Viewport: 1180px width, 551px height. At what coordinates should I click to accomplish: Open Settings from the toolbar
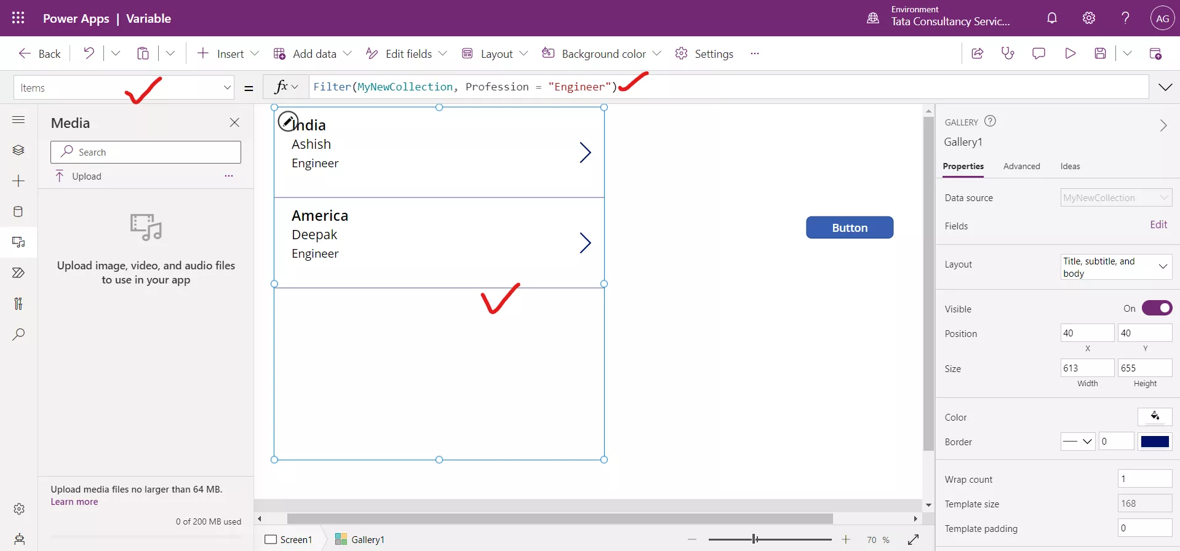pyautogui.click(x=704, y=54)
